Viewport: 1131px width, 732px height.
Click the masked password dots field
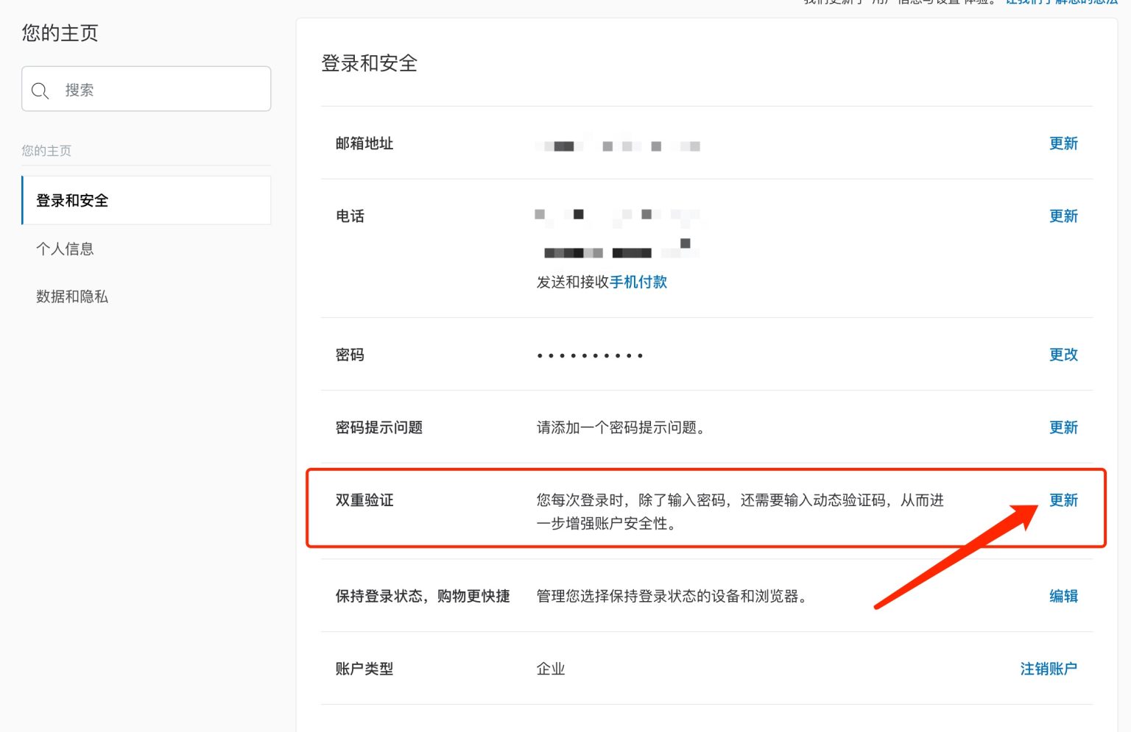coord(589,354)
